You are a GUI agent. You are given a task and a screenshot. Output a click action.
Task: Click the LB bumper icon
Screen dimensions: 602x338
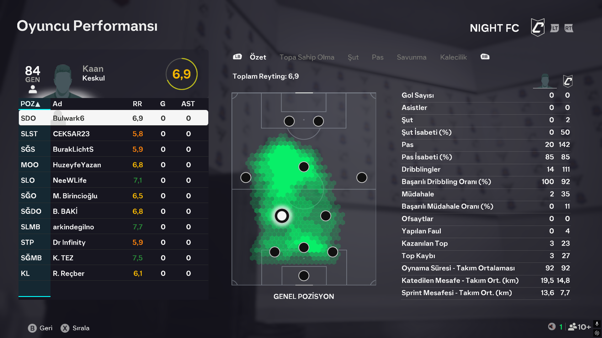pyautogui.click(x=237, y=57)
